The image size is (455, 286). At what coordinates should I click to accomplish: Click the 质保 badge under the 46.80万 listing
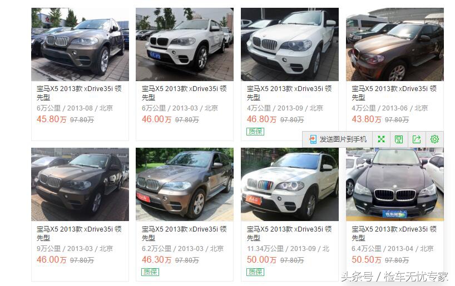point(255,132)
